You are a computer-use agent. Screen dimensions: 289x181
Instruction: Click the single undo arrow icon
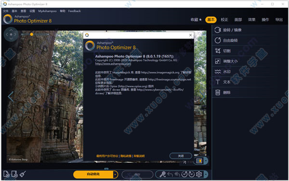coord(170,174)
